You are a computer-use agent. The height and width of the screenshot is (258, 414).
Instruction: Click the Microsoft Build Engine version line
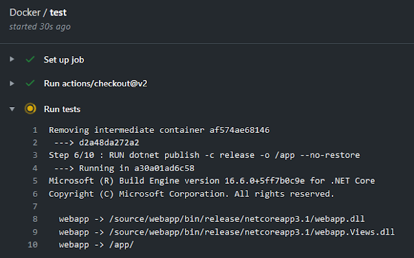coord(212,181)
